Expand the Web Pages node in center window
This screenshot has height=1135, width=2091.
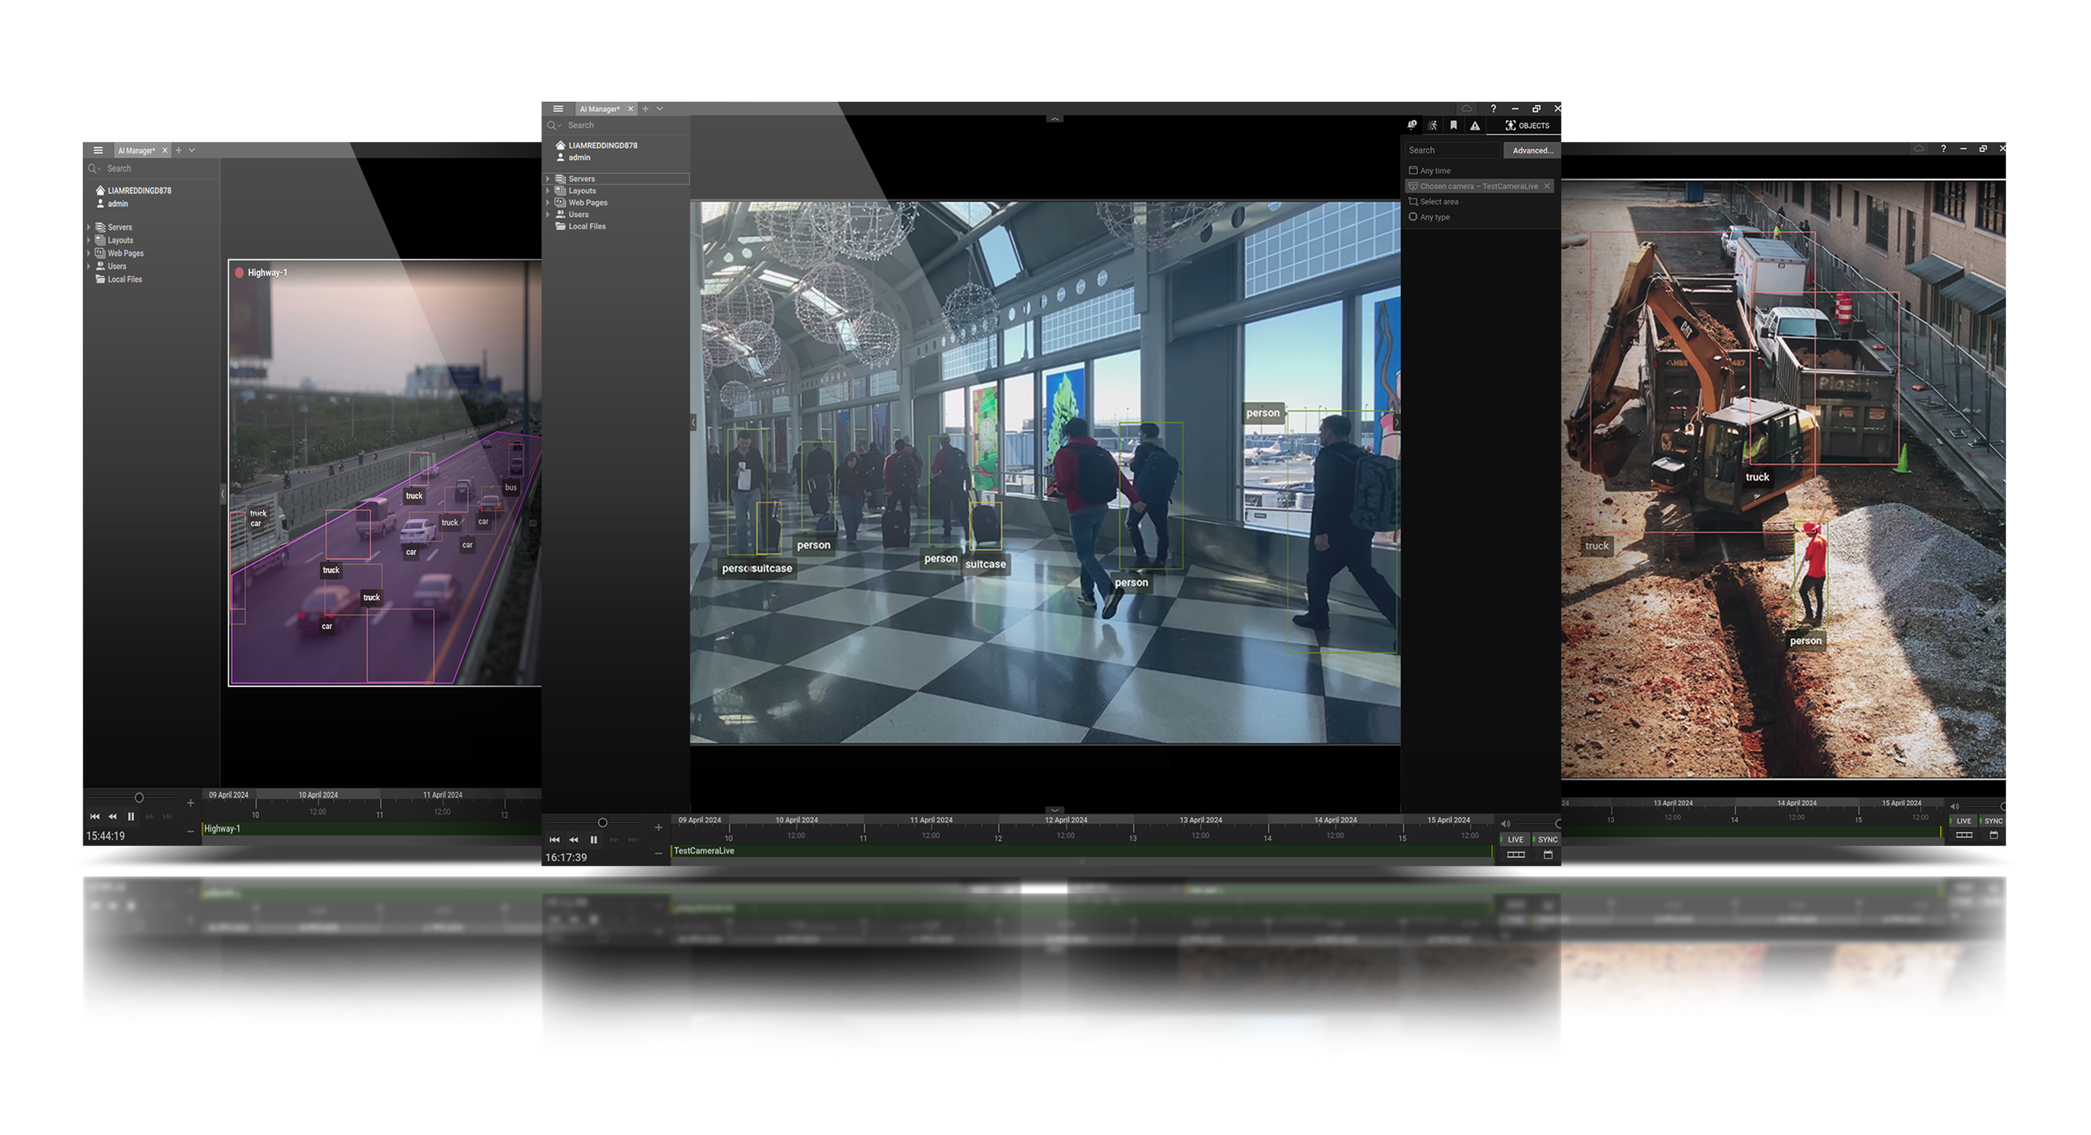click(x=548, y=202)
